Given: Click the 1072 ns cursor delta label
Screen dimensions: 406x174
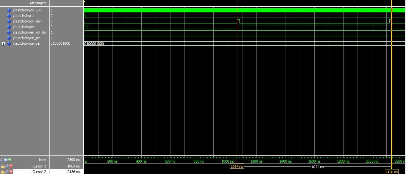Looking at the screenshot, I should (x=317, y=167).
